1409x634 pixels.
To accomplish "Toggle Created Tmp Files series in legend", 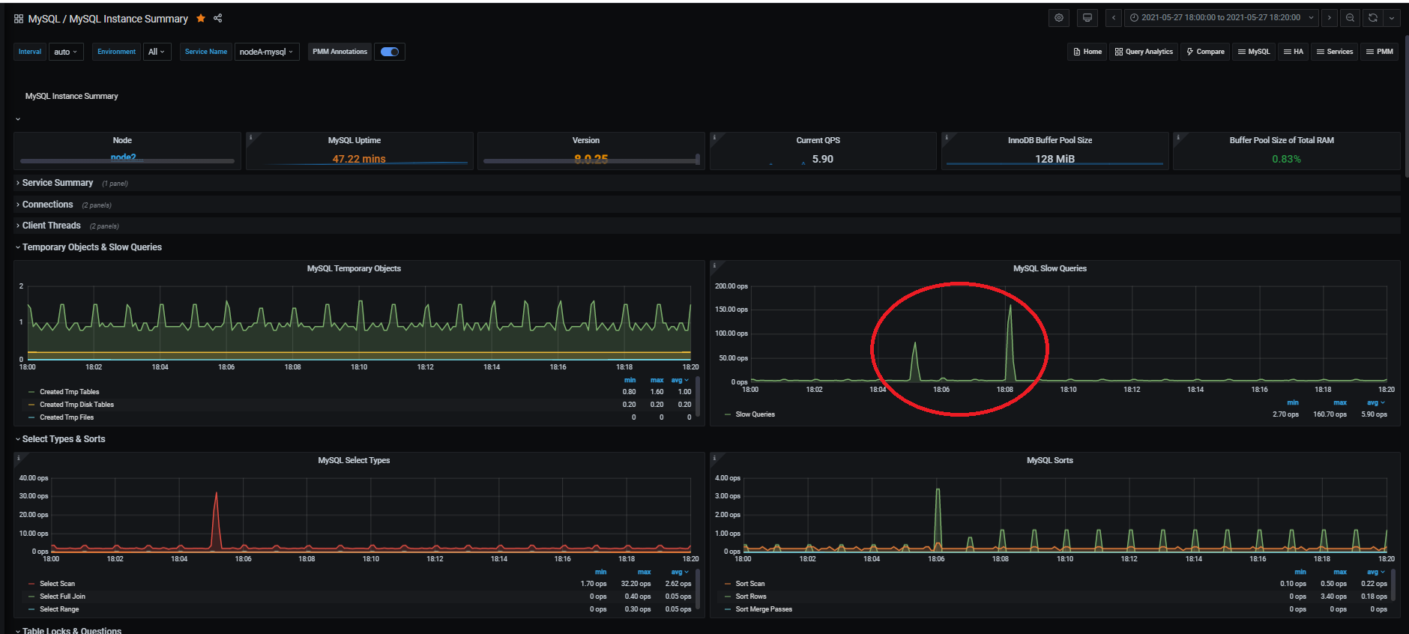I will click(66, 417).
